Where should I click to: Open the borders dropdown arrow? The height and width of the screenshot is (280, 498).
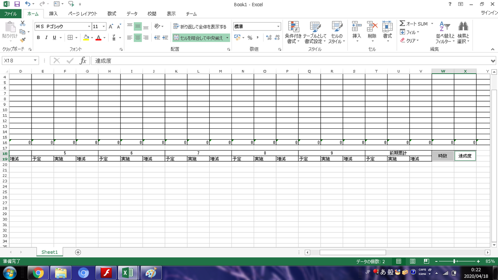pyautogui.click(x=77, y=38)
